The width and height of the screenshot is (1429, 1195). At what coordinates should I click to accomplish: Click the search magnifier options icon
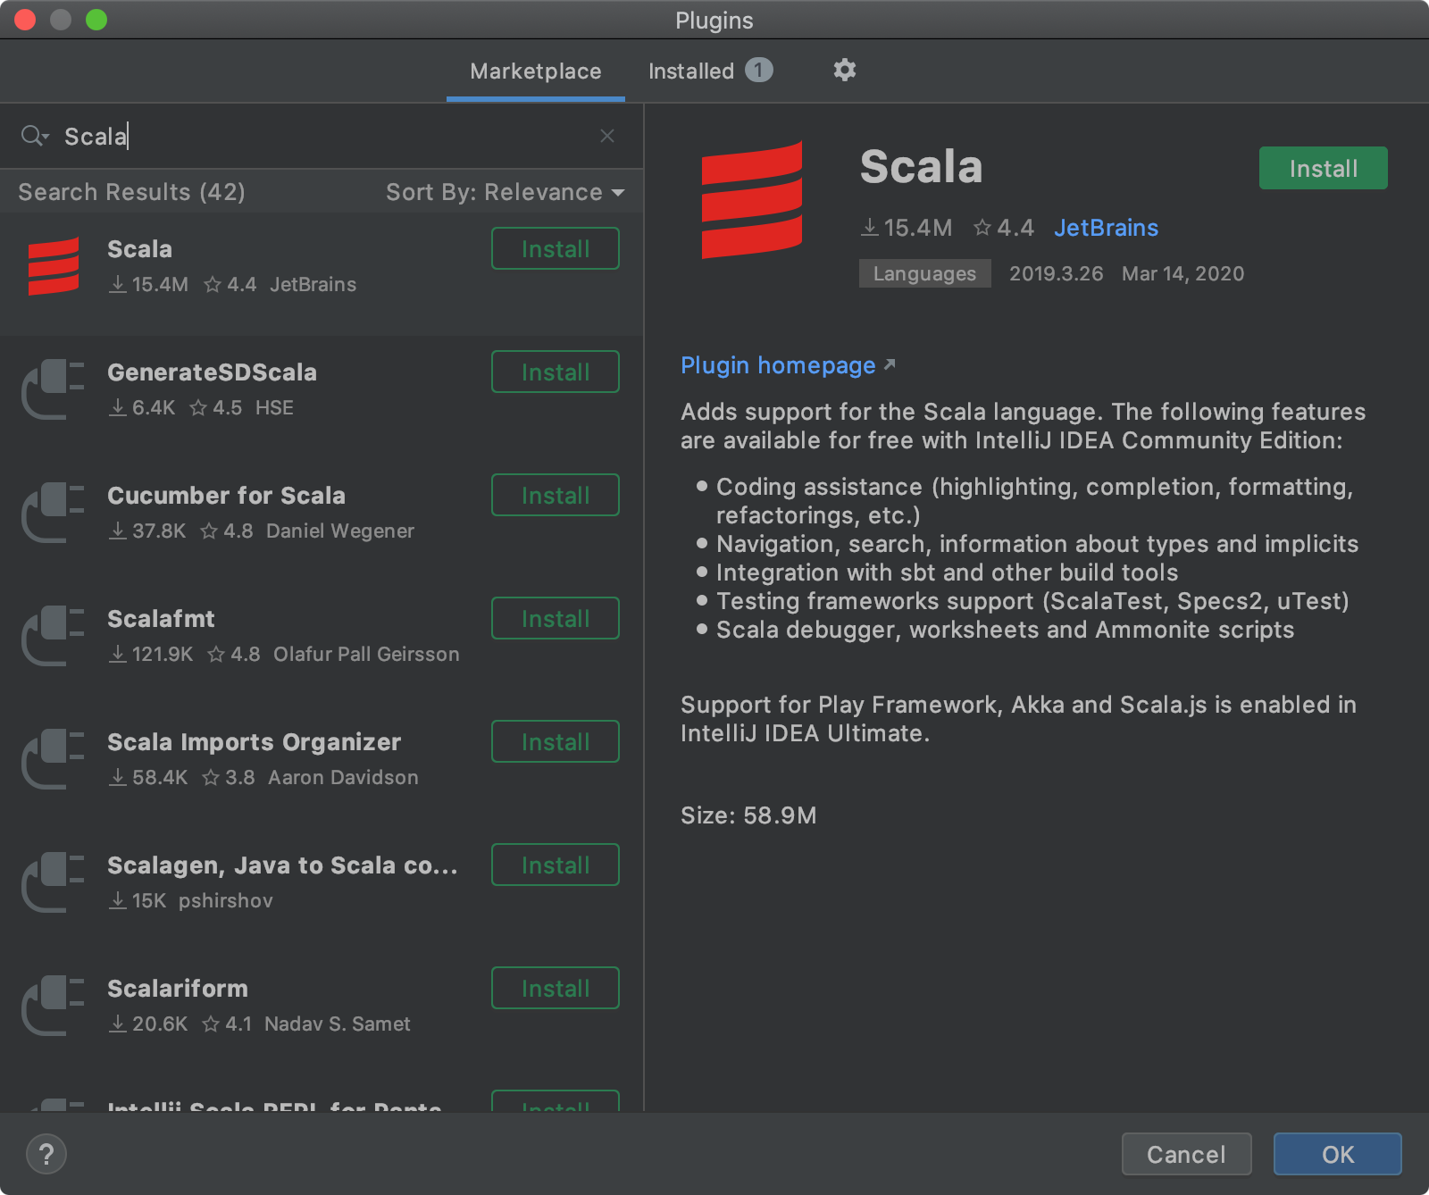[35, 136]
